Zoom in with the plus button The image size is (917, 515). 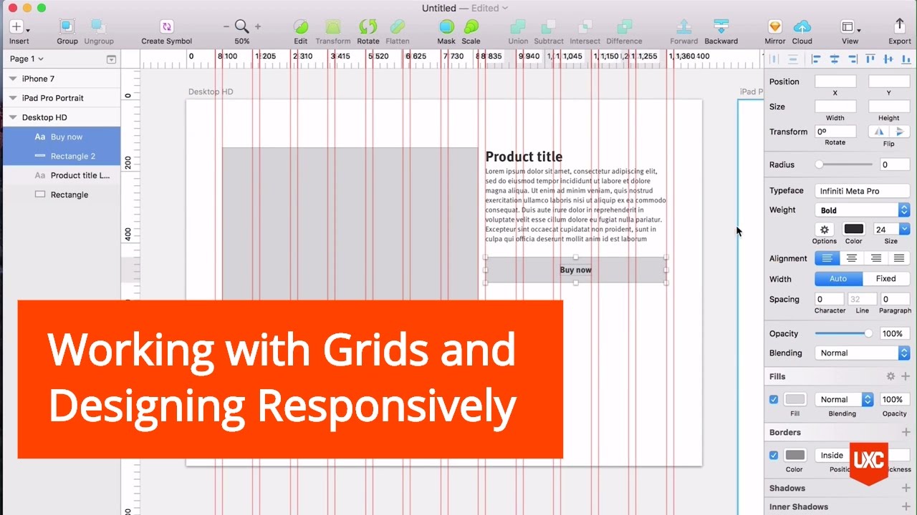[x=258, y=27]
